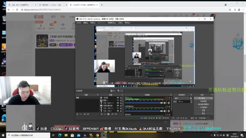Pop out the 混音器 dock panel
The image size is (246, 138).
point(171,95)
